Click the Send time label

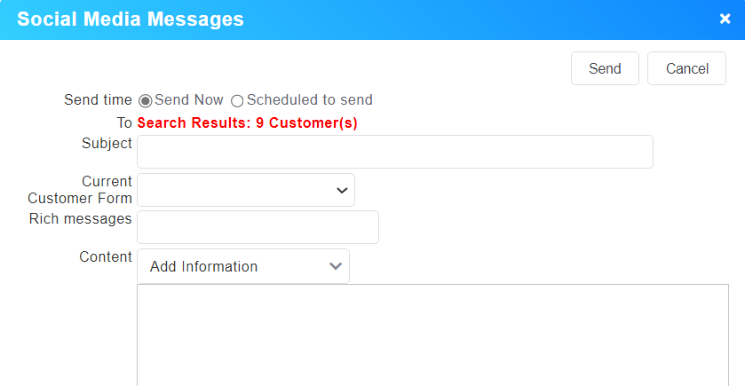point(98,100)
